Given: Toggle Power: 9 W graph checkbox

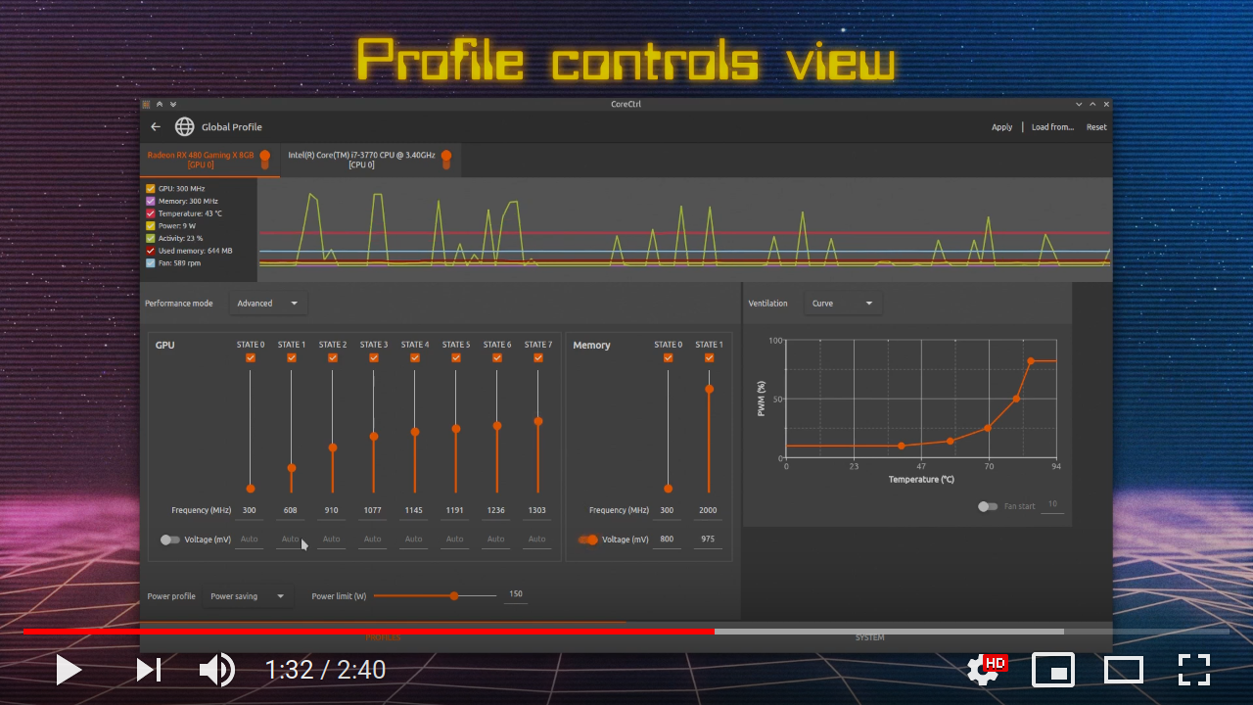Looking at the screenshot, I should tap(150, 225).
